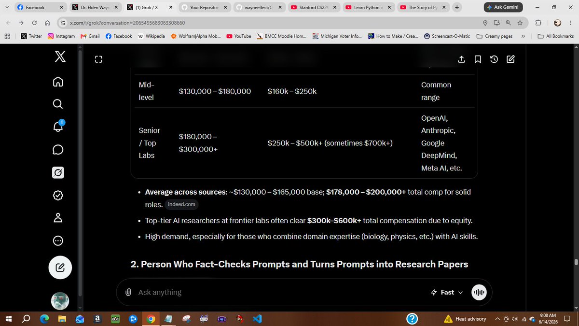Open Notifications bell with one alert
Screen dimensions: 579x326
[57, 127]
